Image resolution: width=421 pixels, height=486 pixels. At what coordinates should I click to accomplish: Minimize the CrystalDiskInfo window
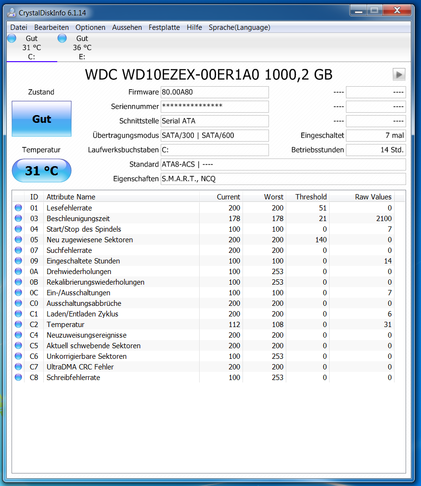coord(358,11)
